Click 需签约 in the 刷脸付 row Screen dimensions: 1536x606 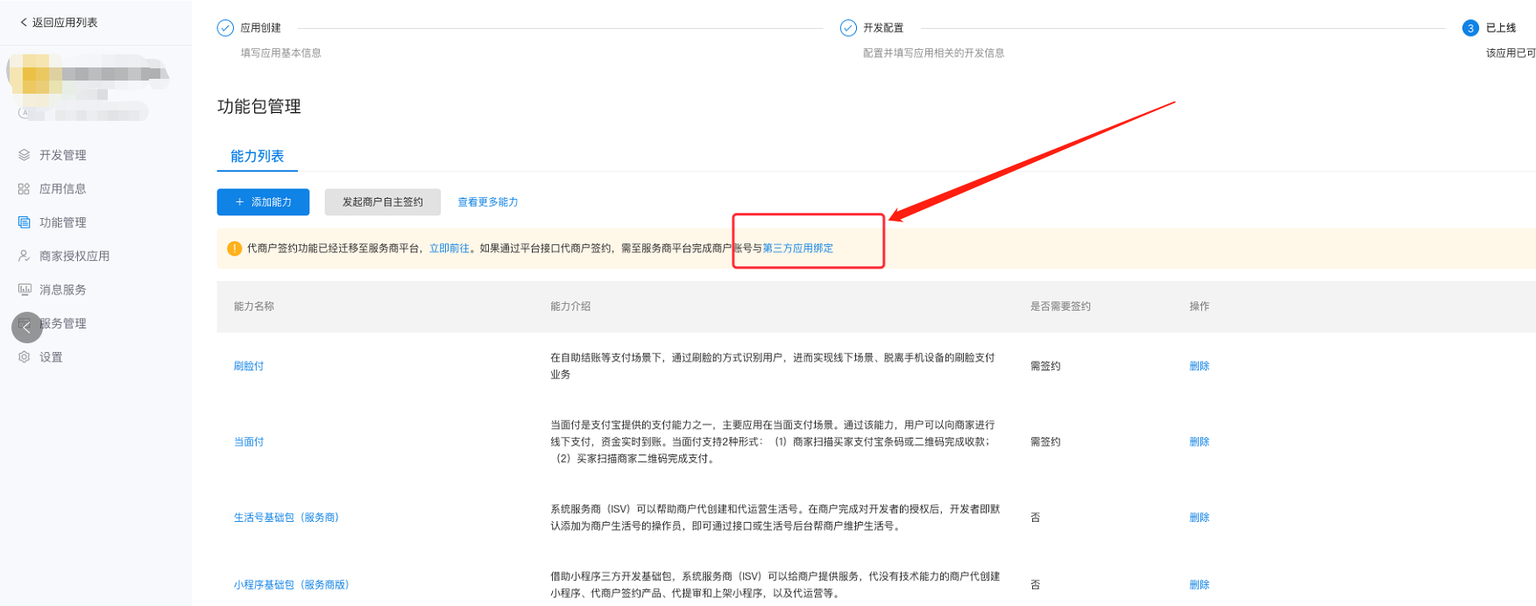[1045, 366]
